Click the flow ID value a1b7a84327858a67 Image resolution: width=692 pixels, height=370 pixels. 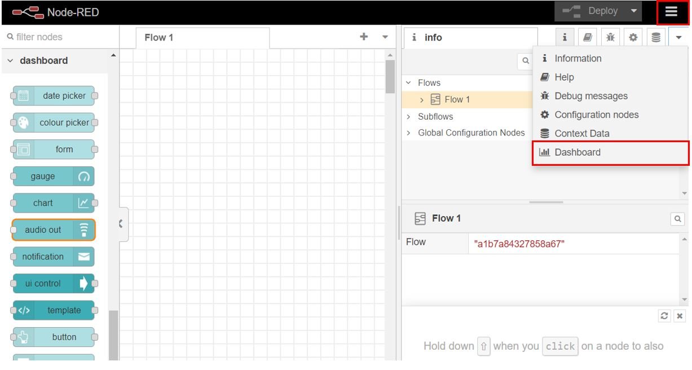coord(519,244)
